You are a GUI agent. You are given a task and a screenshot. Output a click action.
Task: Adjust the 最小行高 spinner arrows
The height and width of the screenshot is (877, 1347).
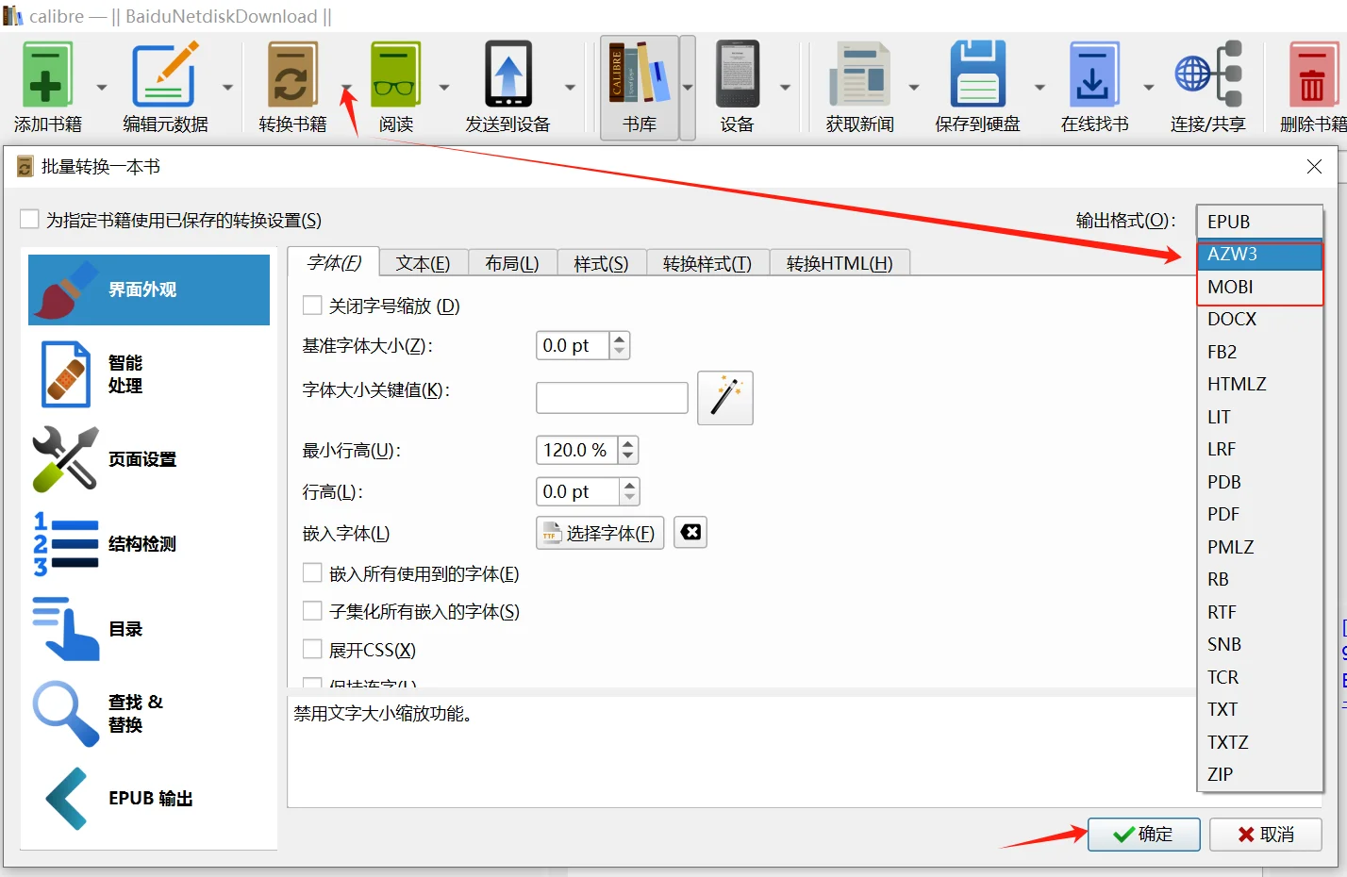point(628,450)
